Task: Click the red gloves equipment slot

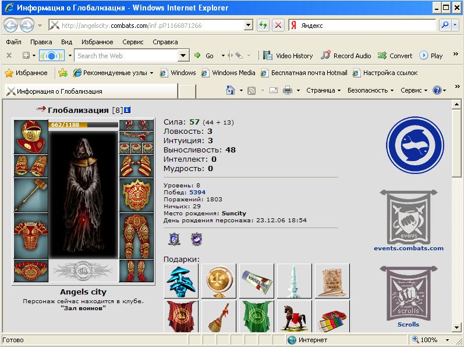Action: [x=136, y=166]
